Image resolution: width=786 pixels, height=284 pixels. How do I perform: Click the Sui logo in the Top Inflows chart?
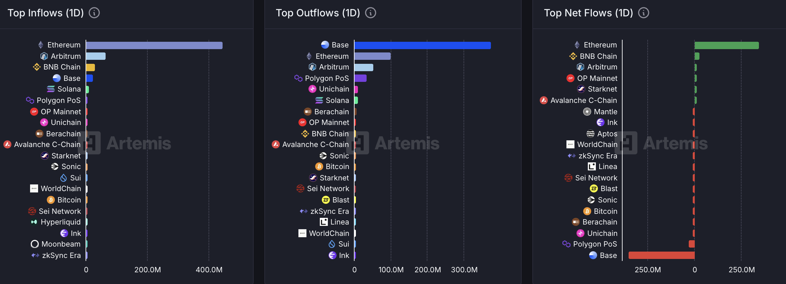[x=63, y=178]
